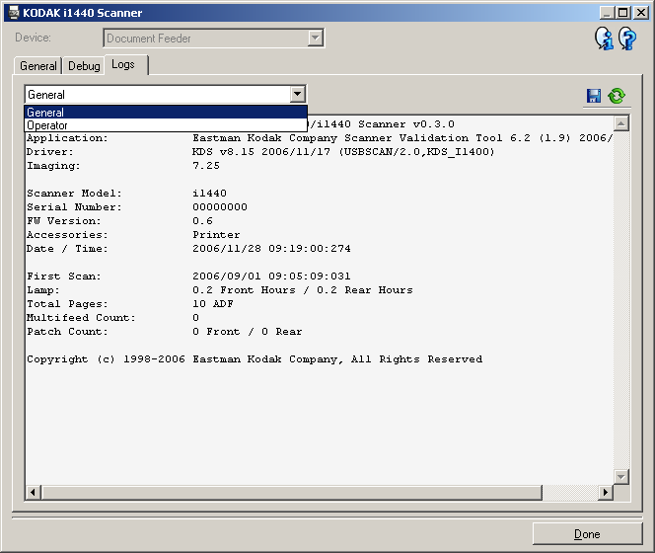Click the log's scroll up arrow
655x553 pixels.
tap(621, 123)
